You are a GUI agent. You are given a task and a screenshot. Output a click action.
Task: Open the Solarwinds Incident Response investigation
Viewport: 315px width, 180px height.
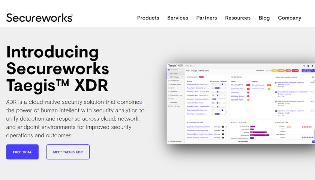point(197,130)
